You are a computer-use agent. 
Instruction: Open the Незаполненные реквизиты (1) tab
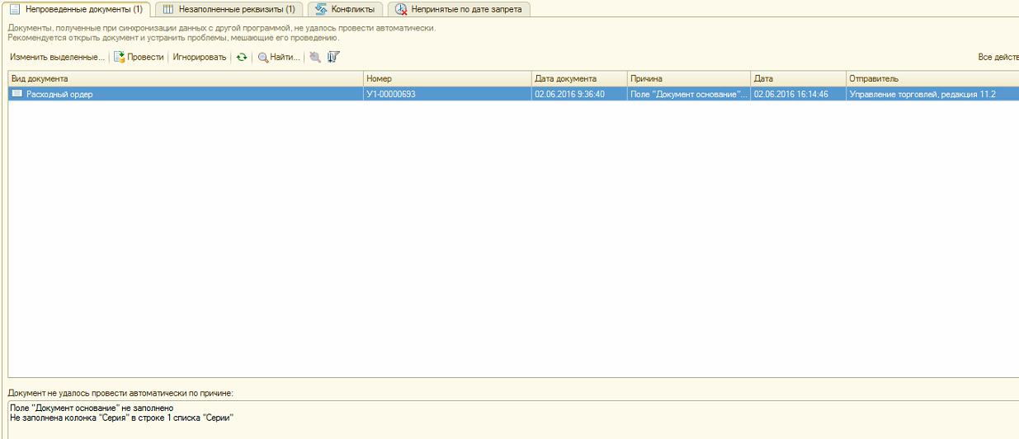[229, 9]
